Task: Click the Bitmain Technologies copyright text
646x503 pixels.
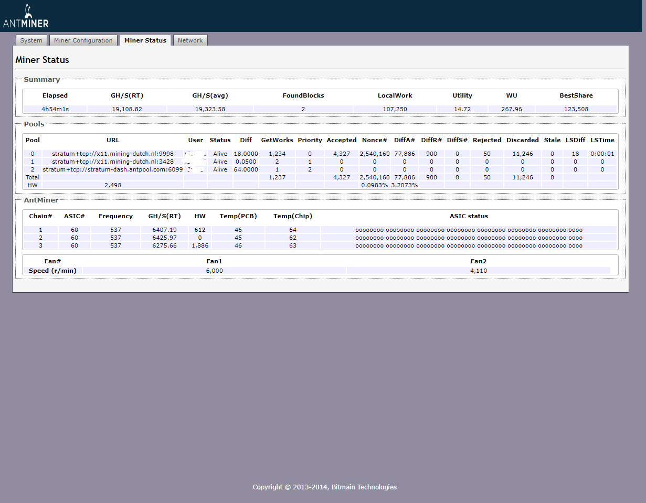Action: click(x=324, y=487)
